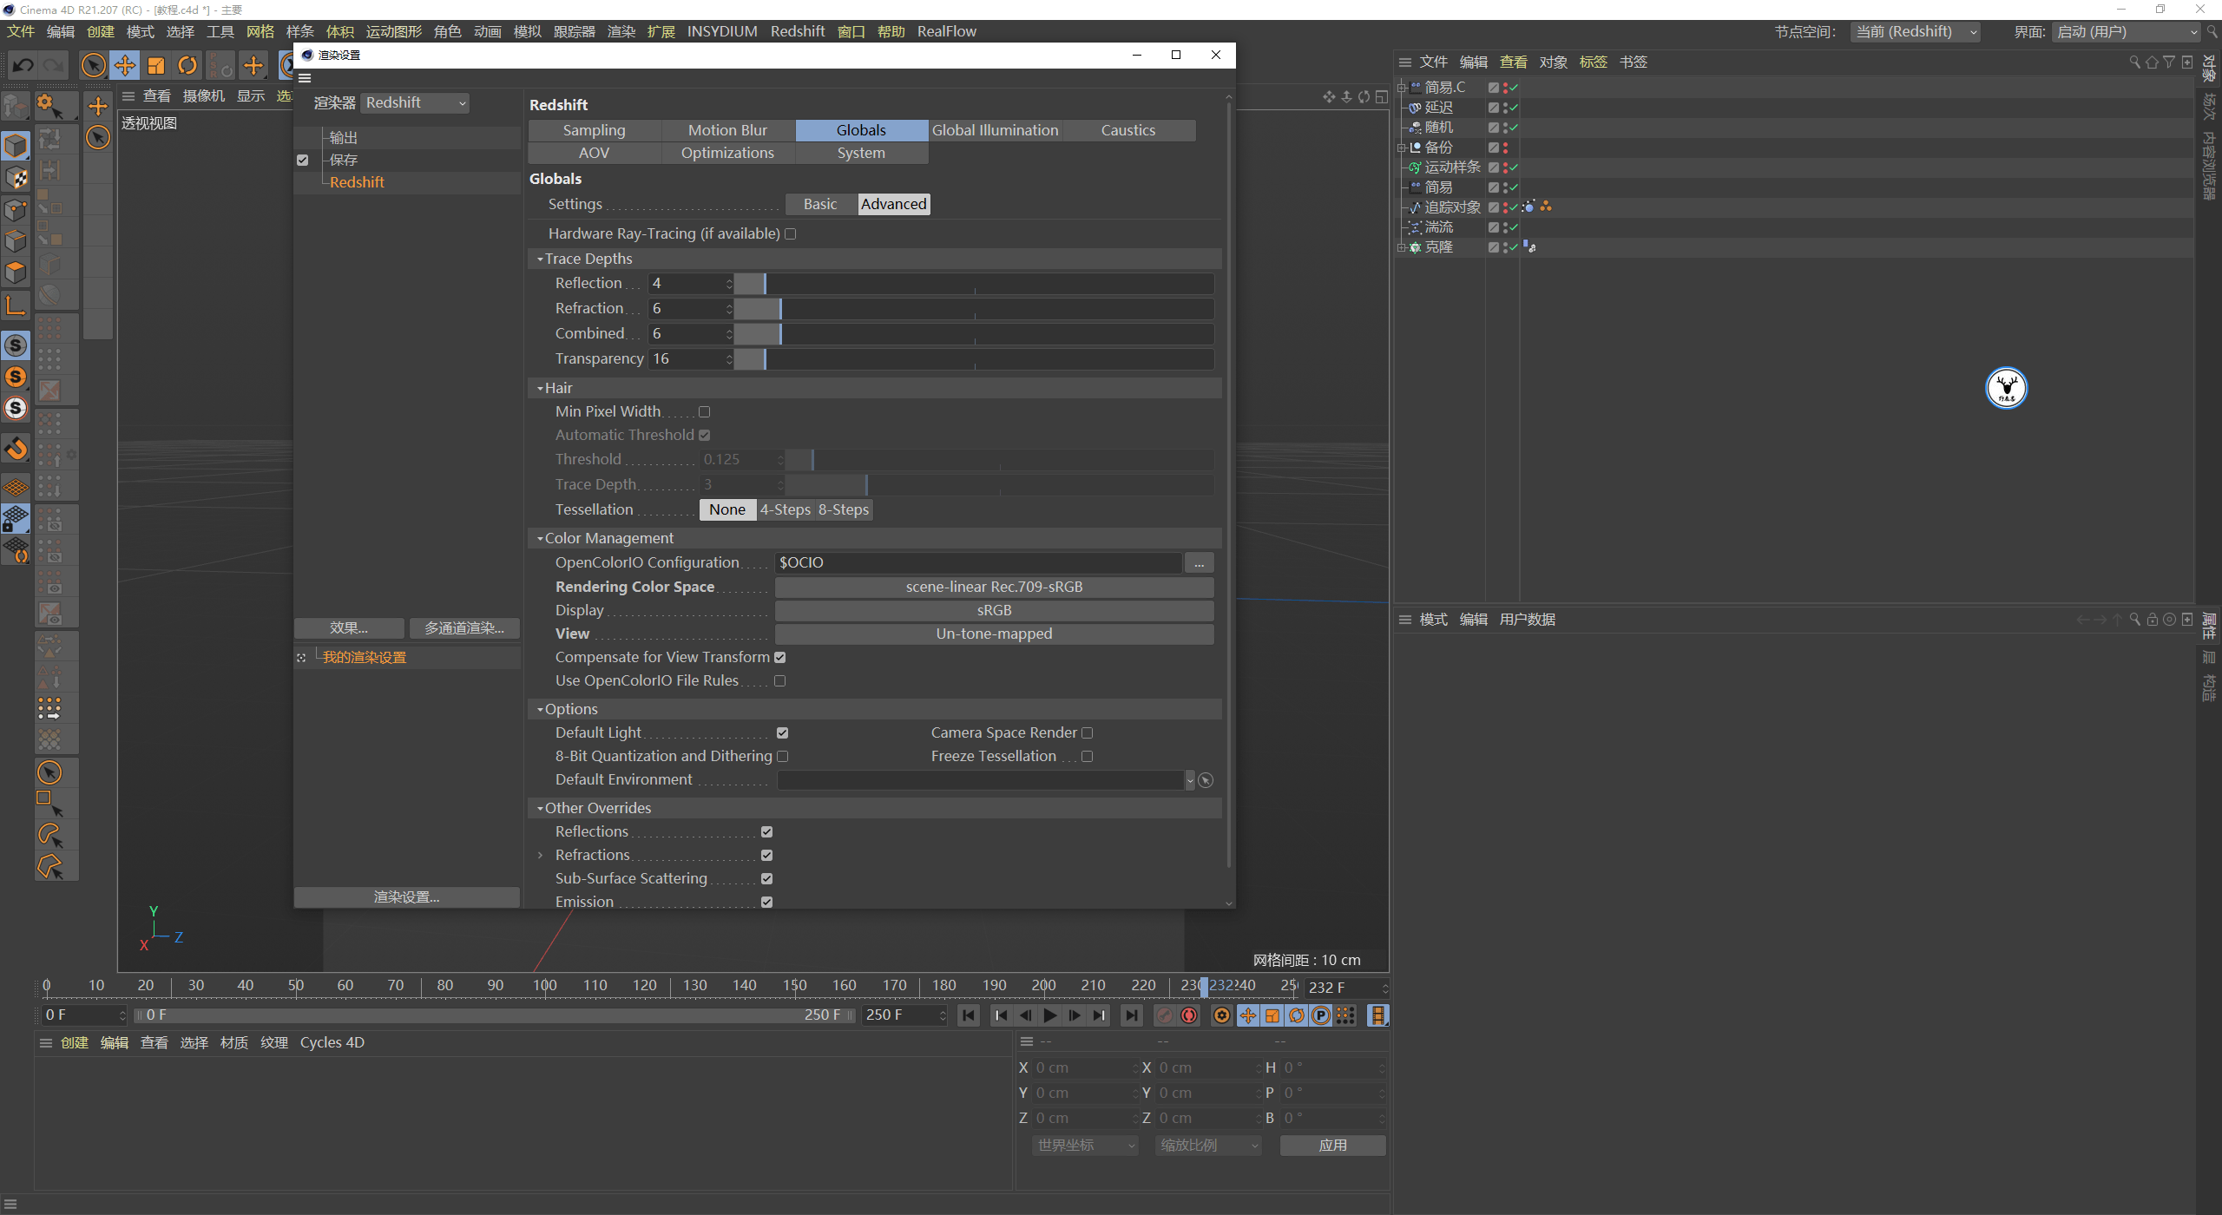Viewport: 2222px width, 1215px height.
Task: Select the Rotate tool in top toolbar
Action: (x=187, y=65)
